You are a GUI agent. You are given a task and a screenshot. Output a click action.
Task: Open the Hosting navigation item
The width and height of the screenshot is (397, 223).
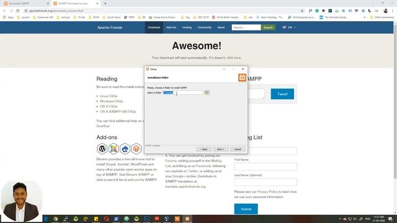(x=187, y=27)
